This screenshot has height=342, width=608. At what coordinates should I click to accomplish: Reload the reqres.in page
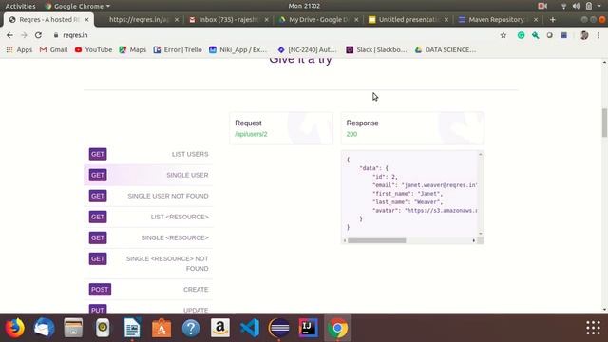[x=38, y=35]
